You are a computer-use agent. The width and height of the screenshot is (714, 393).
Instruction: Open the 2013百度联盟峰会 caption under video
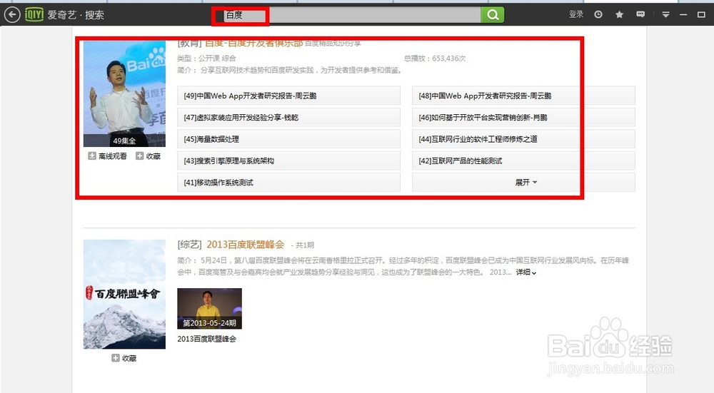pyautogui.click(x=207, y=339)
